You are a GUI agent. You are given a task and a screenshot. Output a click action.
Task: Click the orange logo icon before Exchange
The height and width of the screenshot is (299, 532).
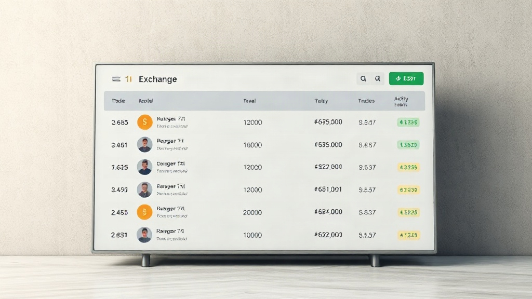(x=128, y=79)
